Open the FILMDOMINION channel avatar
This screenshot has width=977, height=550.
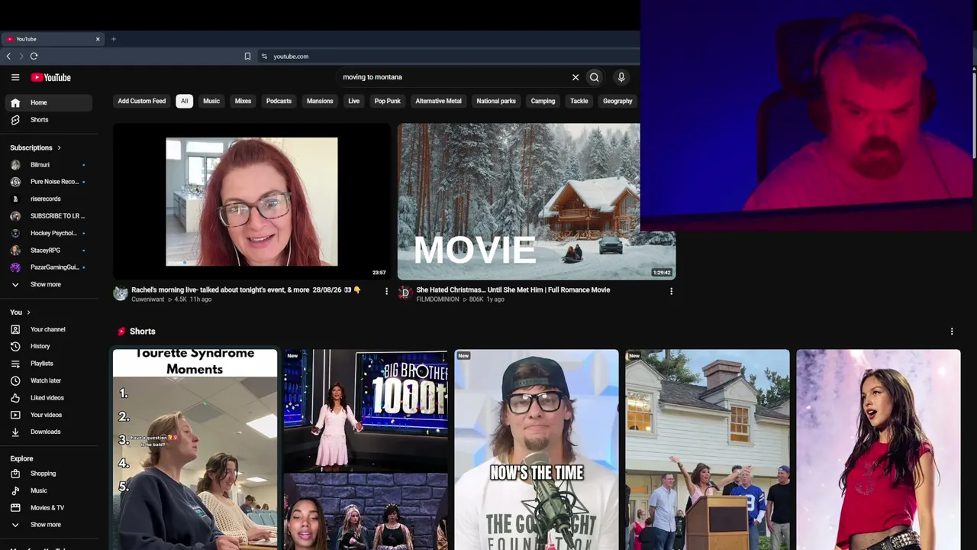tap(405, 293)
